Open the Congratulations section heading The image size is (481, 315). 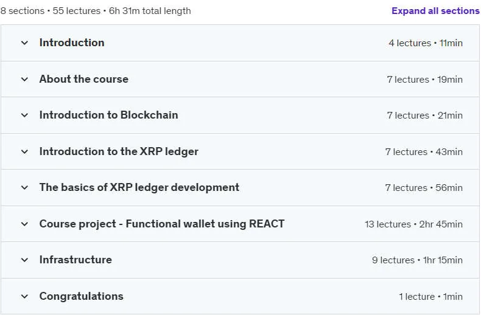pos(82,296)
